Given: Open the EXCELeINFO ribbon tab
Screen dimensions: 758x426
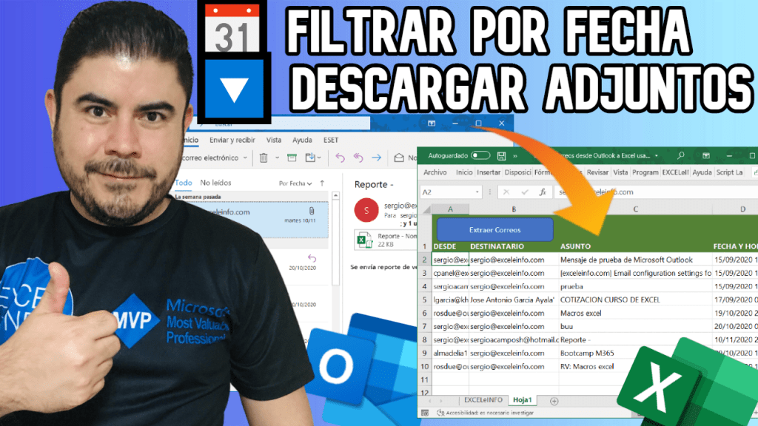Looking at the screenshot, I should [x=675, y=172].
